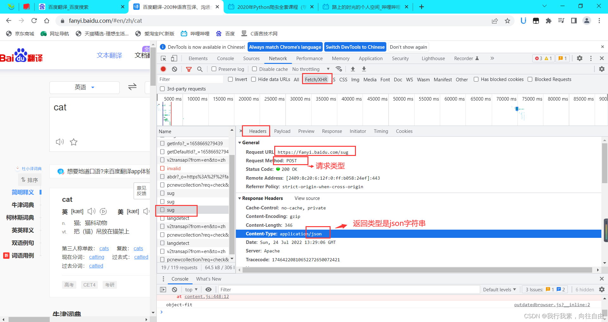Tick checkbox beside invalid request
This screenshot has height=322, width=608.
(162, 168)
